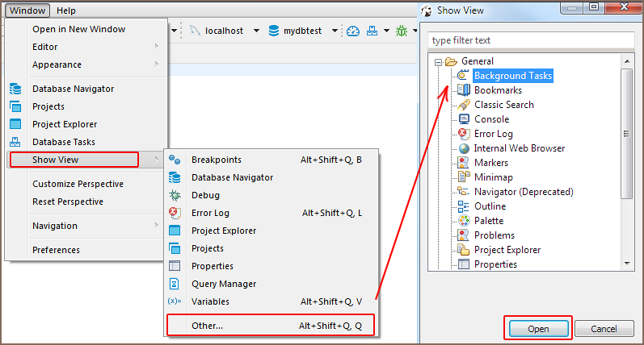Click the Database Tasks icon
The image size is (644, 345).
(15, 142)
